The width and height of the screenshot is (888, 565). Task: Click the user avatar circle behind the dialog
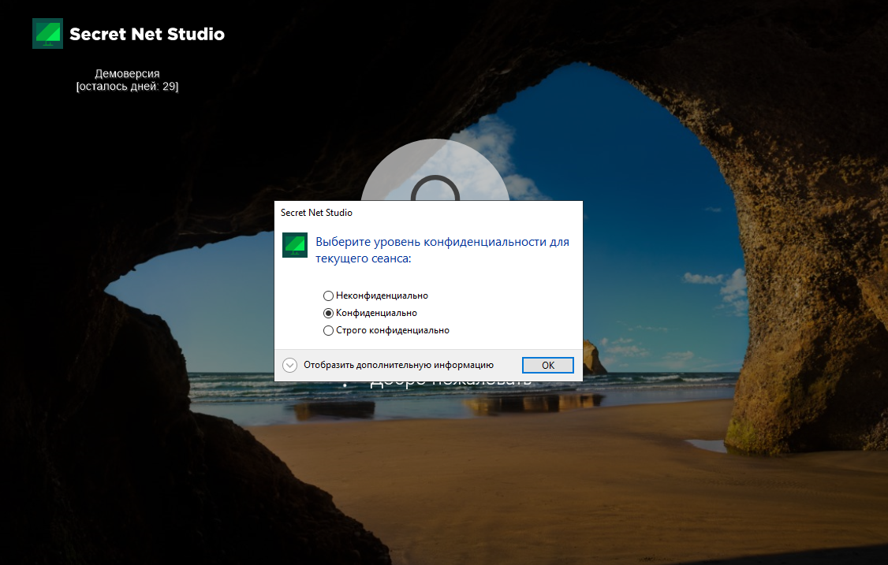point(435,170)
